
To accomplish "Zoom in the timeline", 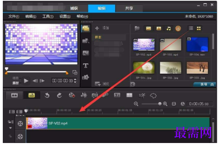I will pyautogui.click(x=165, y=104).
